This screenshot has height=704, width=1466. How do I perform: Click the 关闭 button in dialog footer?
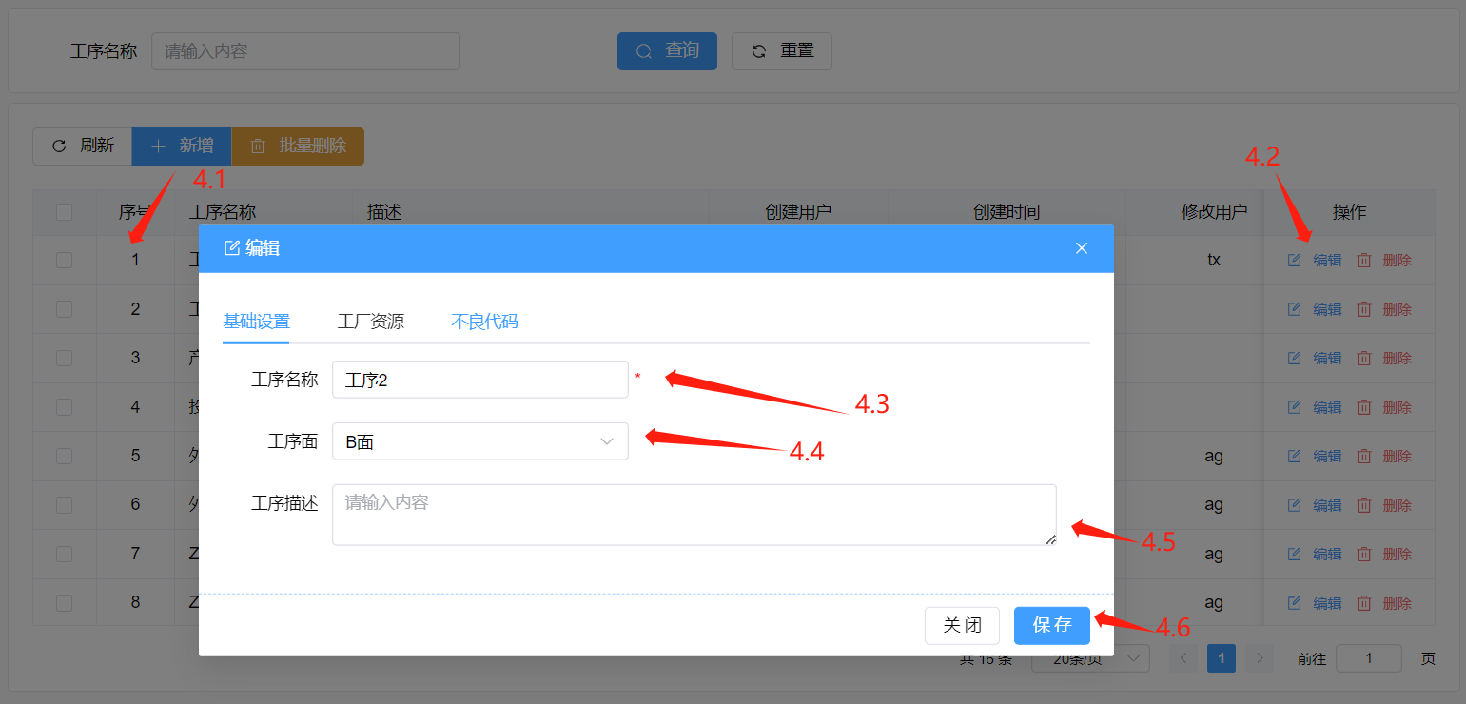[962, 625]
